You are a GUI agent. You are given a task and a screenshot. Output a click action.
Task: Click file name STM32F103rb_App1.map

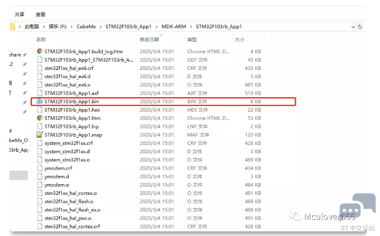(x=73, y=135)
